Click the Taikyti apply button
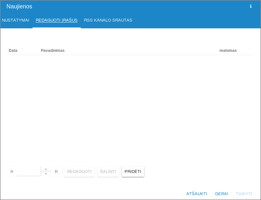The height and width of the screenshot is (200, 261). tap(244, 194)
